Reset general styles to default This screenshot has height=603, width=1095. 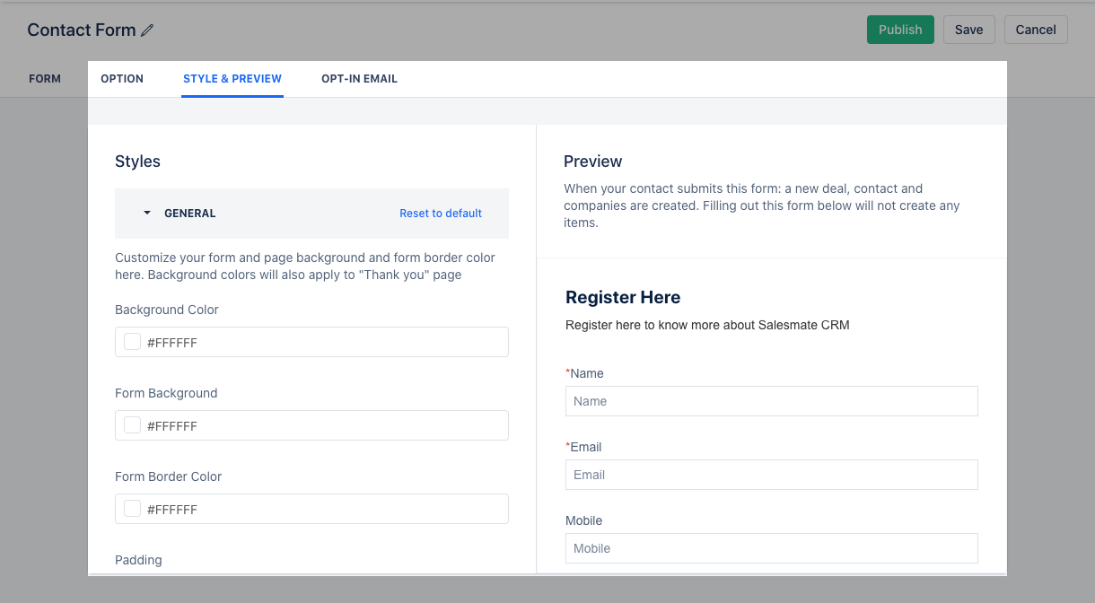(441, 214)
